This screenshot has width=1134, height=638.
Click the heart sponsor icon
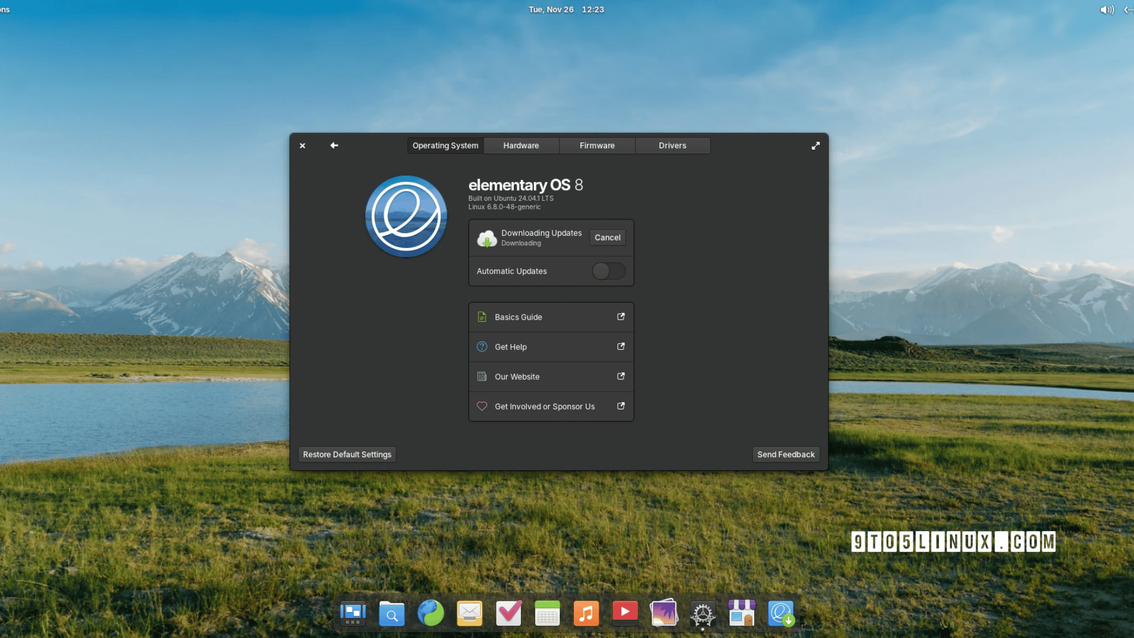[x=482, y=406]
